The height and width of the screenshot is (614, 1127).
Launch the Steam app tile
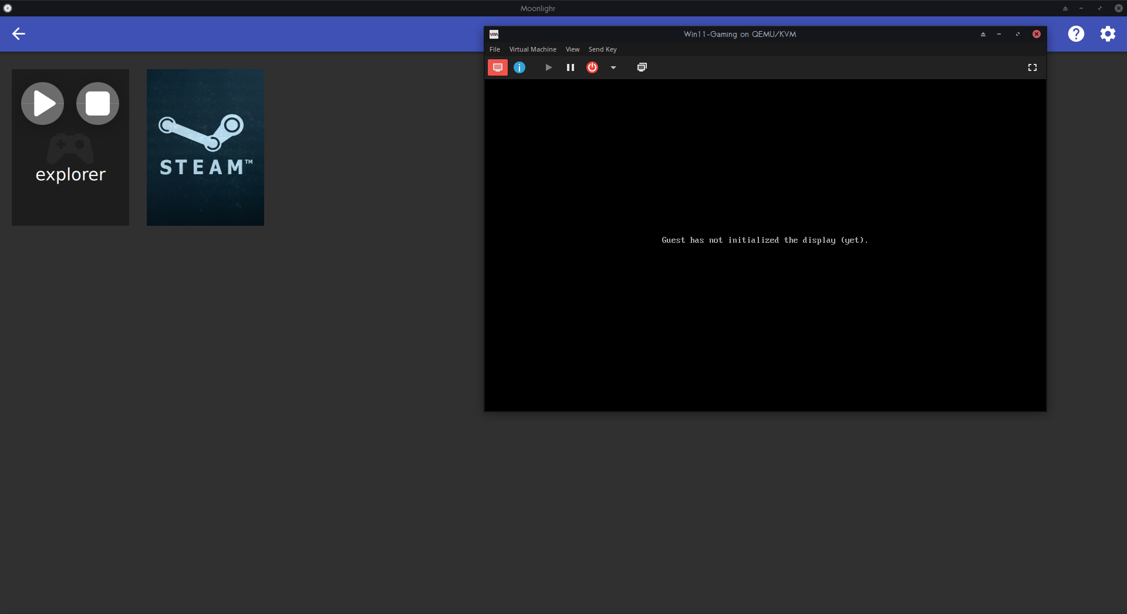pos(205,147)
